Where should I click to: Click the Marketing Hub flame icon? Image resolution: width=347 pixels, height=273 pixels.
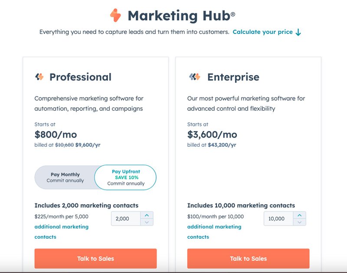pos(115,15)
